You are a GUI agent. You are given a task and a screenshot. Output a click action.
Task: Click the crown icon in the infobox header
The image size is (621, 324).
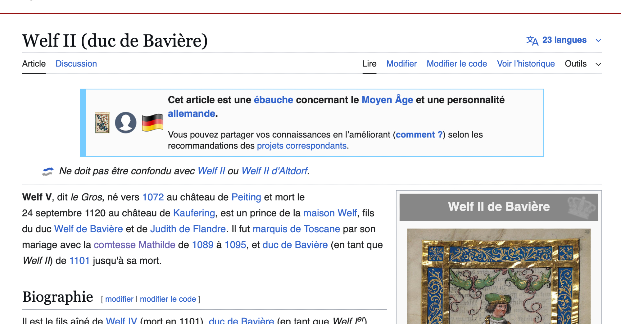581,207
